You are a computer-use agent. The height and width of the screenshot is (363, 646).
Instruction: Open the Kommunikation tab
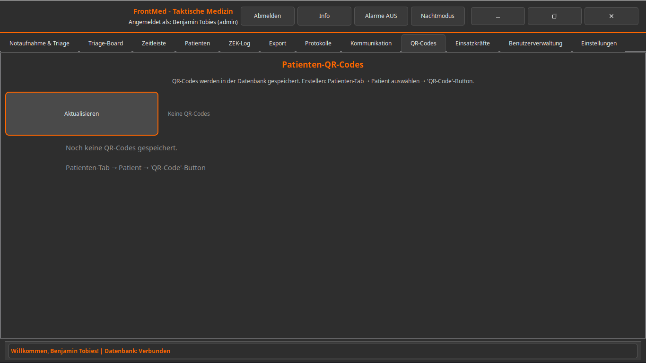click(x=371, y=43)
